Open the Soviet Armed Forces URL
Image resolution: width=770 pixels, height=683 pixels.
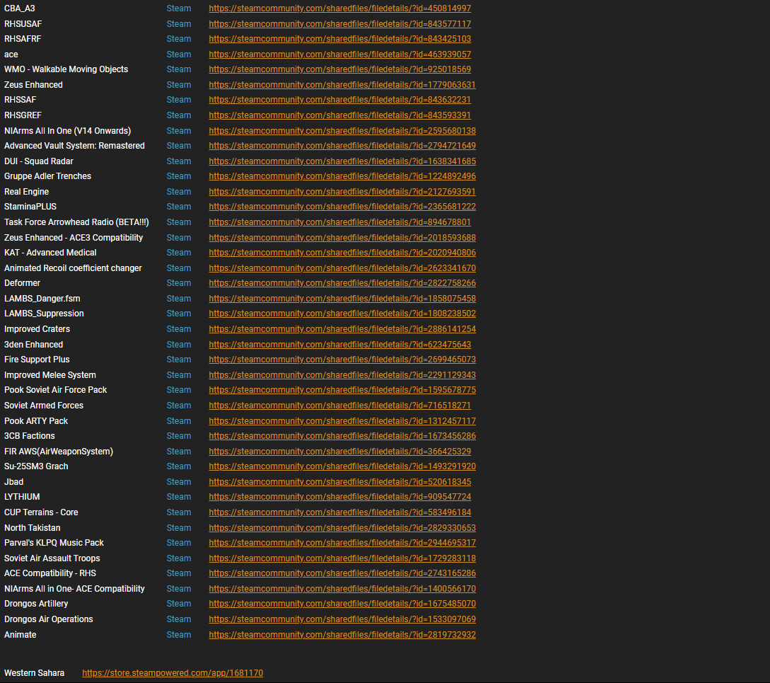click(340, 406)
